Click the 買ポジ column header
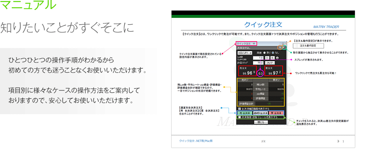The image size is (365, 161). [x=276, y=80]
